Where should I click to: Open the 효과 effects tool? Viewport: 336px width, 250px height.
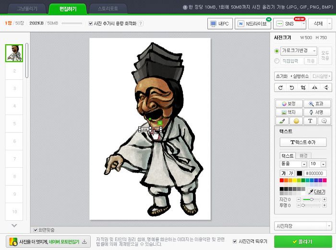point(317,104)
